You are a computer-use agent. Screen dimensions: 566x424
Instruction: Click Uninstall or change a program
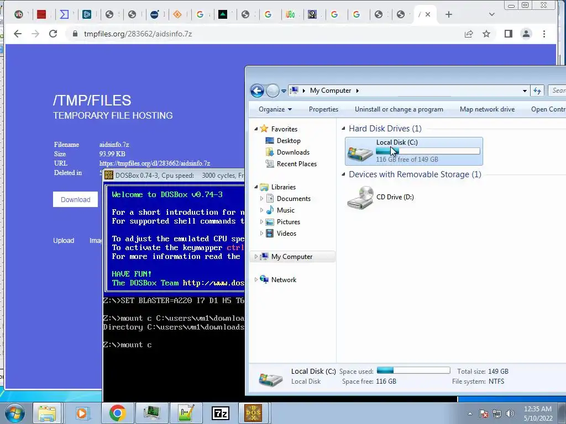[399, 109]
